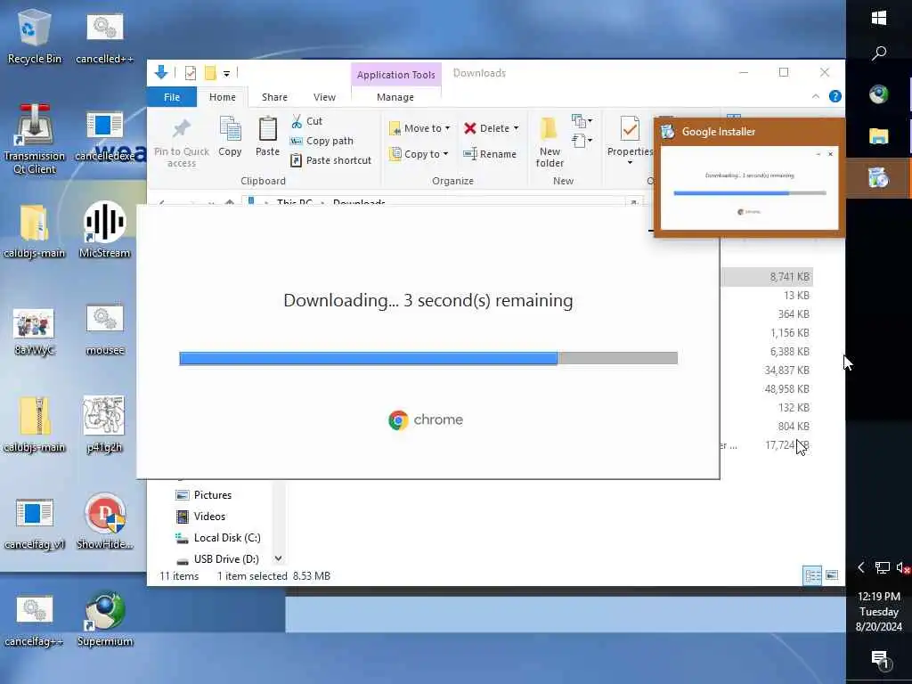Image resolution: width=912 pixels, height=684 pixels.
Task: Open the Recycle Bin desktop icon
Action: point(34,36)
